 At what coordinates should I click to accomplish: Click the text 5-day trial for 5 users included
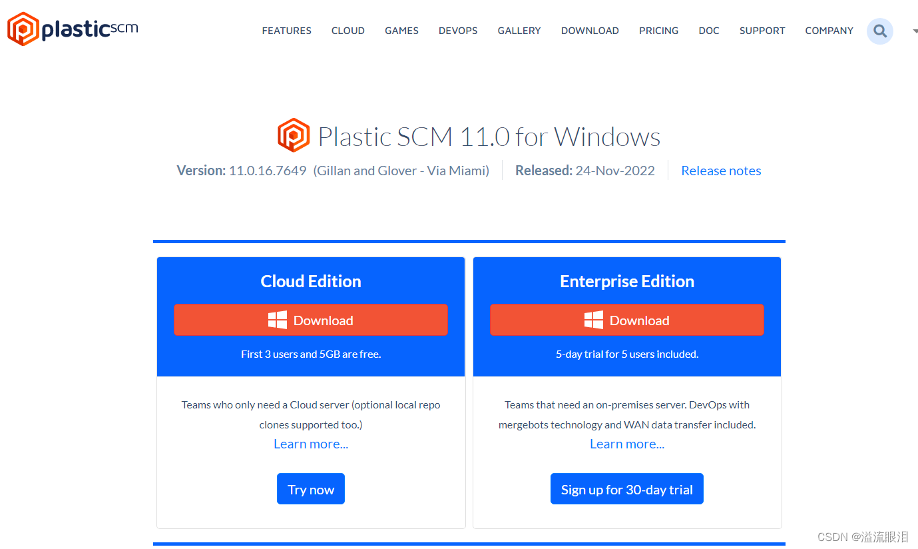pyautogui.click(x=627, y=354)
